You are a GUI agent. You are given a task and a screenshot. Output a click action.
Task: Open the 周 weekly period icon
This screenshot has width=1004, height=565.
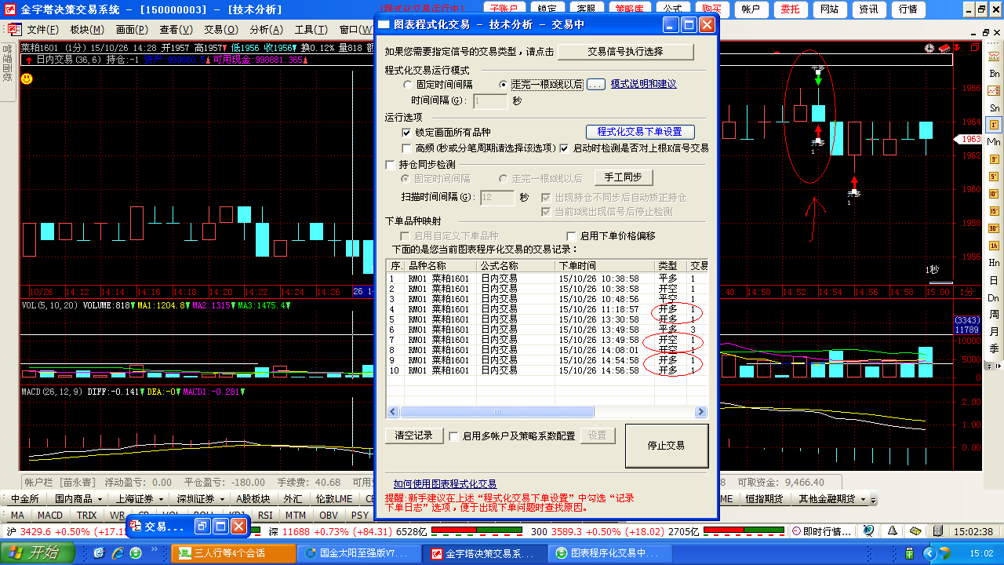pyautogui.click(x=994, y=314)
